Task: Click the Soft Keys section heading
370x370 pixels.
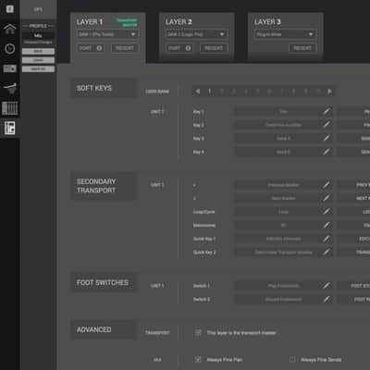Action: [x=94, y=88]
